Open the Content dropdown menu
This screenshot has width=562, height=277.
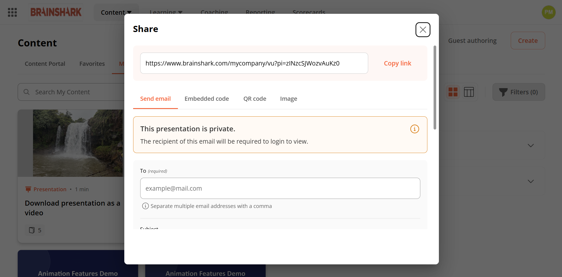(x=116, y=12)
